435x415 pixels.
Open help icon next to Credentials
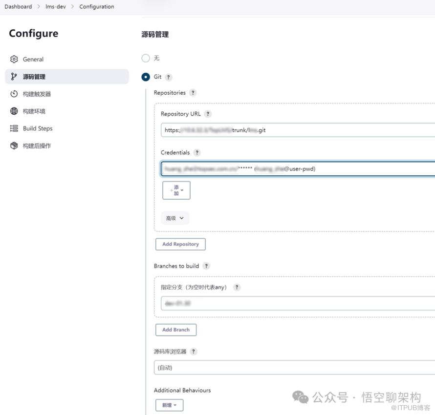coord(197,152)
